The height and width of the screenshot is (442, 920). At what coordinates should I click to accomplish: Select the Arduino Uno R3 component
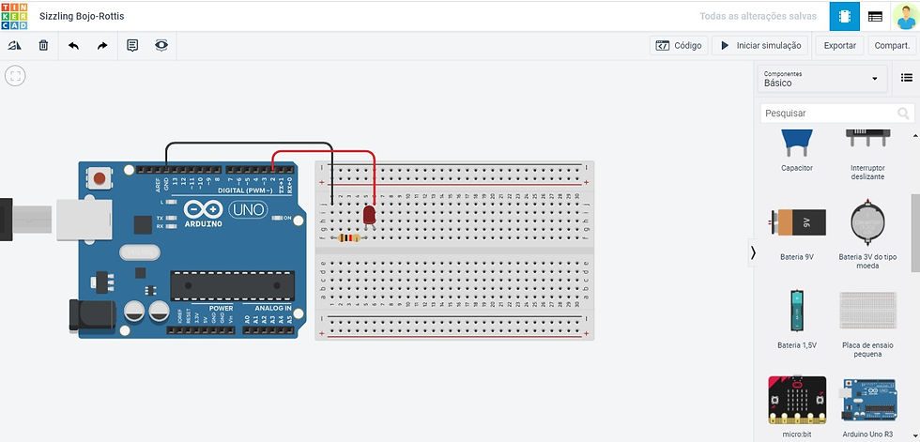(x=867, y=406)
